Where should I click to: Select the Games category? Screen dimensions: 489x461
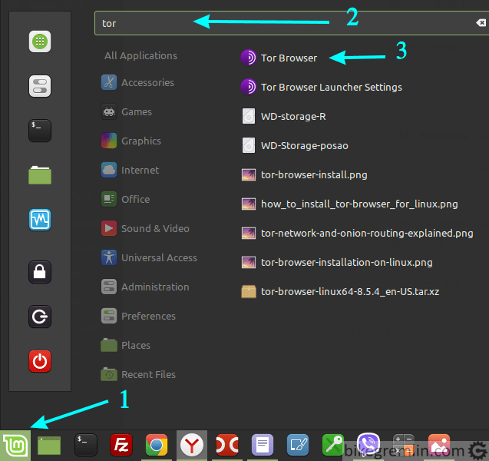pos(127,111)
